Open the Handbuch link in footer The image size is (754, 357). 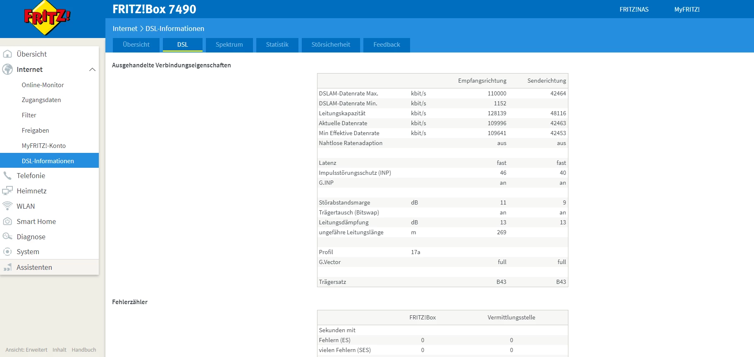[84, 350]
